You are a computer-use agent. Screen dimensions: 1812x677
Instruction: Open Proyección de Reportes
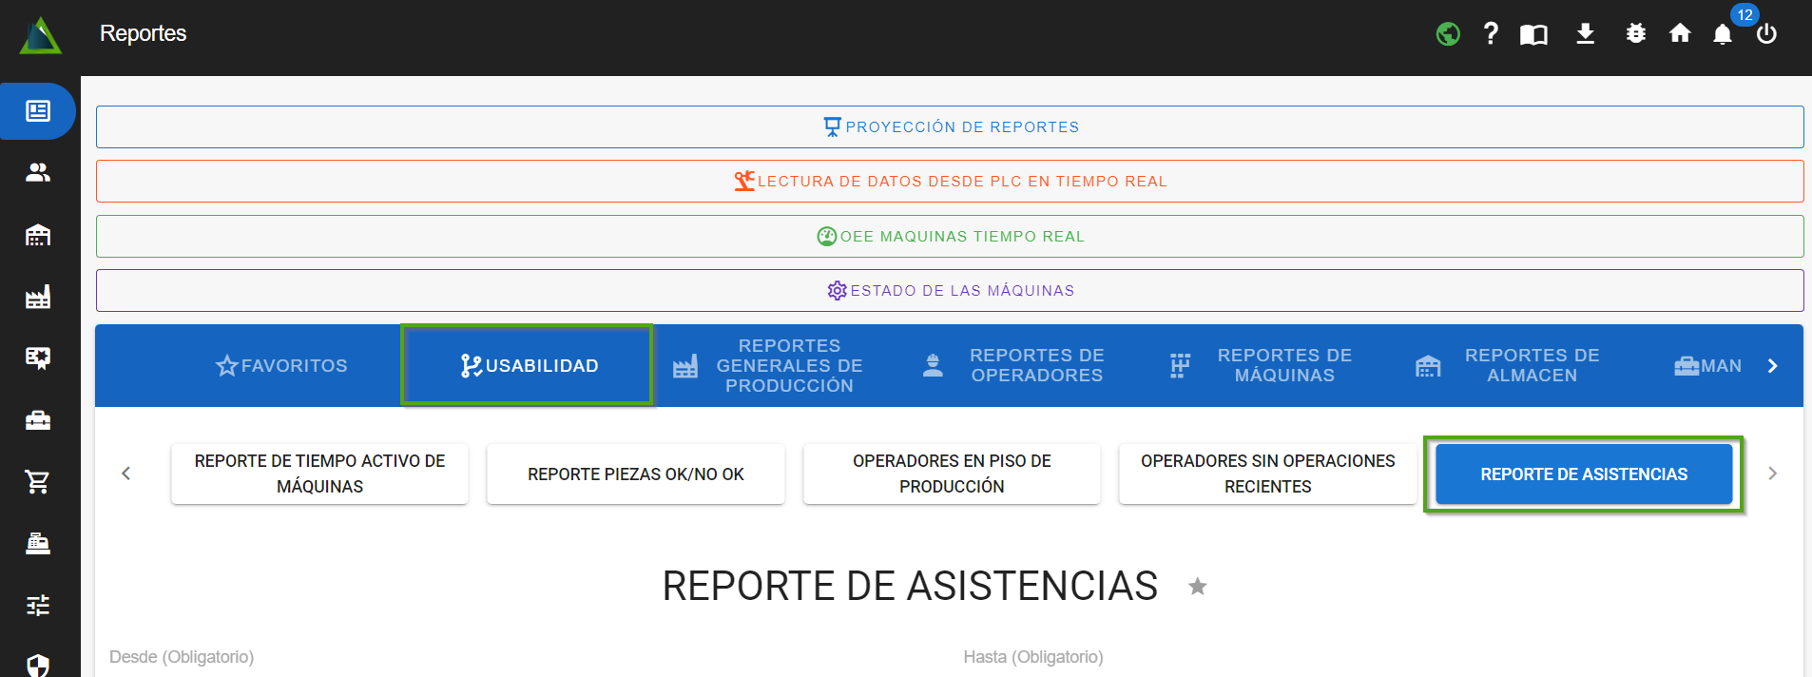click(949, 127)
